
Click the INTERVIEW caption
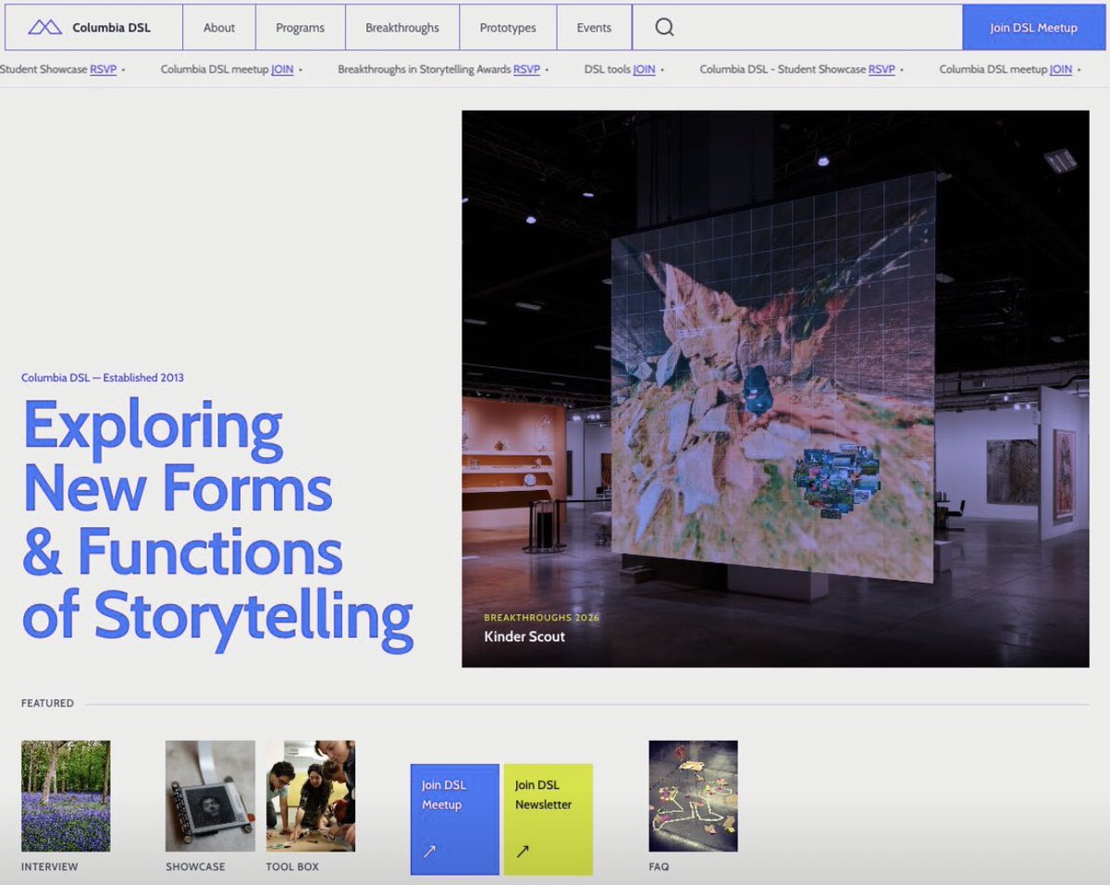click(x=50, y=867)
